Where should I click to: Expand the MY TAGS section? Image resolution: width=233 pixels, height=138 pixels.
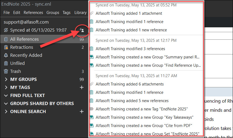(x=6, y=87)
